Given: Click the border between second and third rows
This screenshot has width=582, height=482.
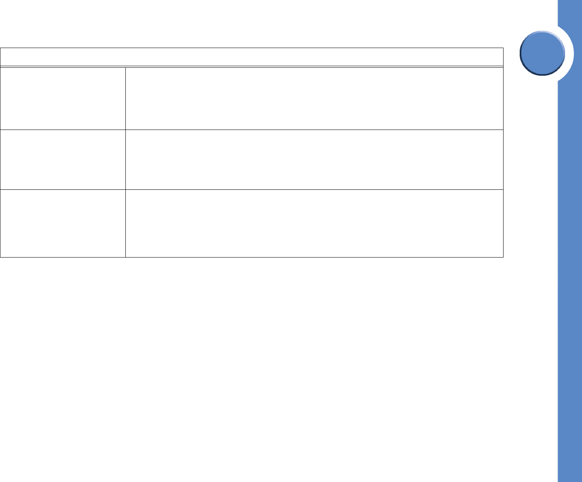Looking at the screenshot, I should point(252,190).
